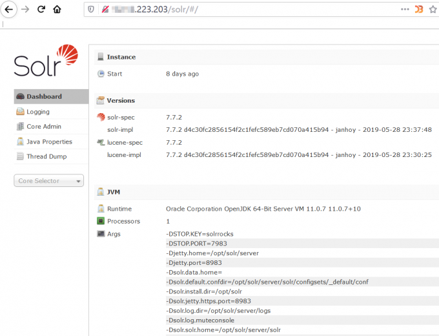Viewport: 439px width, 336px height.
Task: Click the clock icon beside Start
Action: point(101,74)
